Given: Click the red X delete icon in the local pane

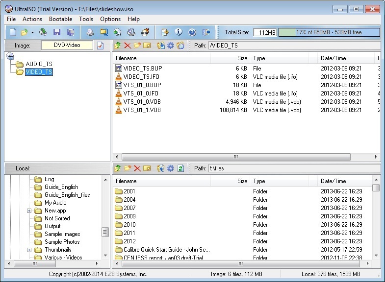Looking at the screenshot, I should [137, 168].
